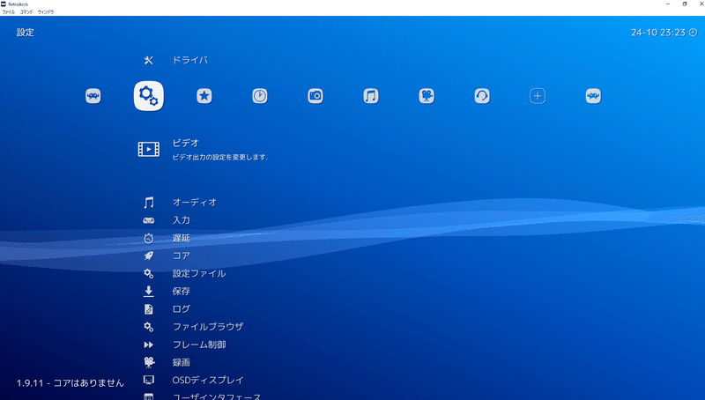
Task: Open the Videos camcorder tab icon
Action: pos(427,96)
